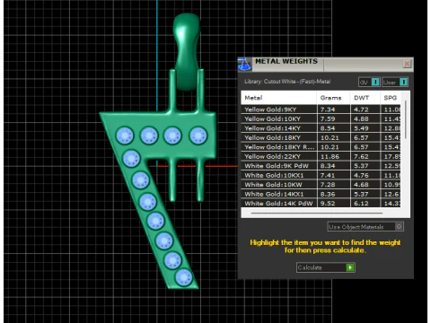
Task: Click the 9.52 grams value
Action: 328,204
